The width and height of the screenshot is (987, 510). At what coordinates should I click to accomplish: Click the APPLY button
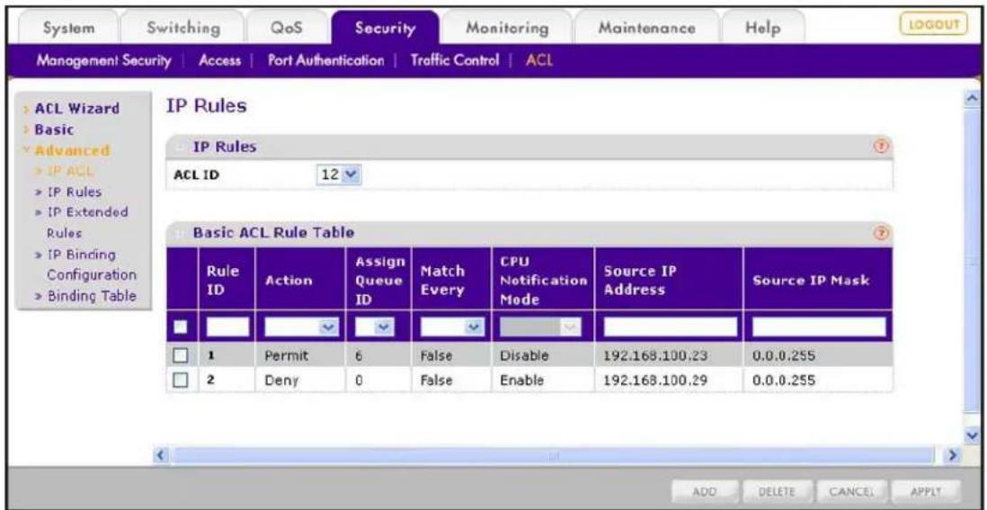925,490
